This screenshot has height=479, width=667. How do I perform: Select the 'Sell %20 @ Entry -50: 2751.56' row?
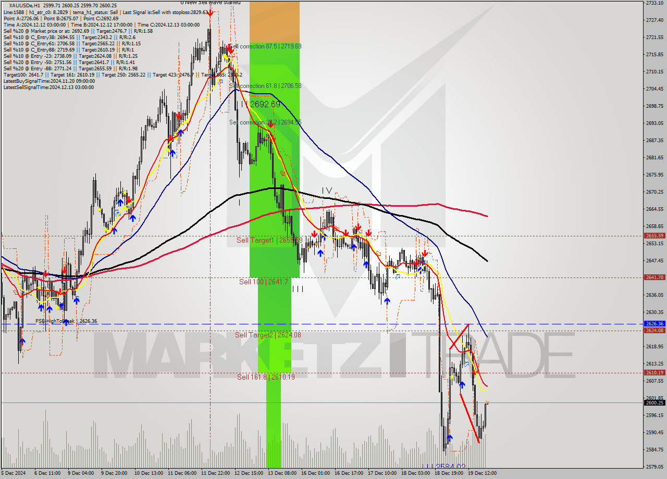click(x=70, y=62)
